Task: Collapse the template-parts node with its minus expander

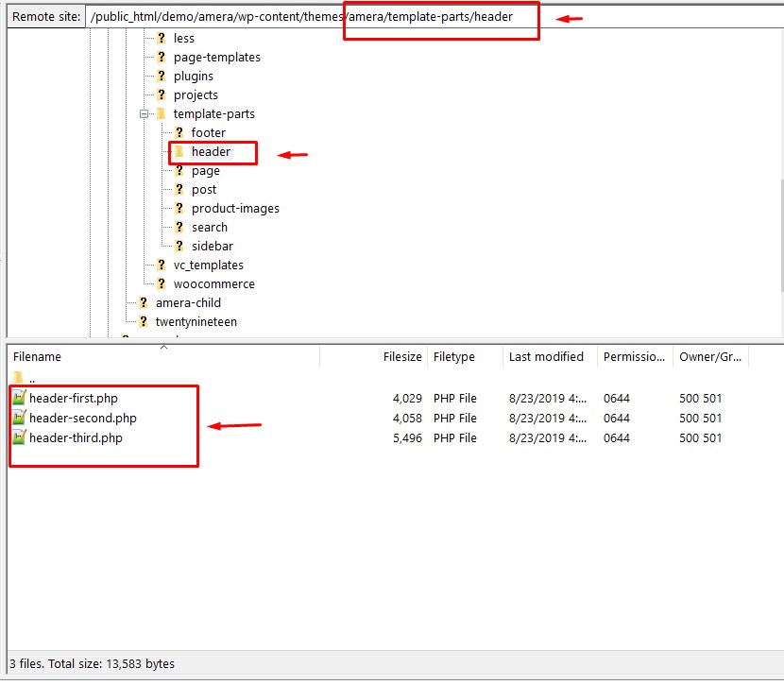Action: point(145,113)
